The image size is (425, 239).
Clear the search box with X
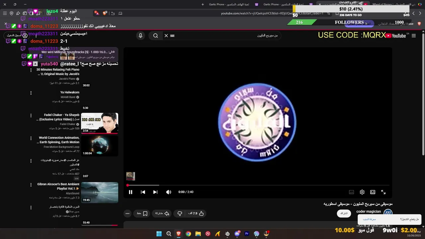[166, 36]
